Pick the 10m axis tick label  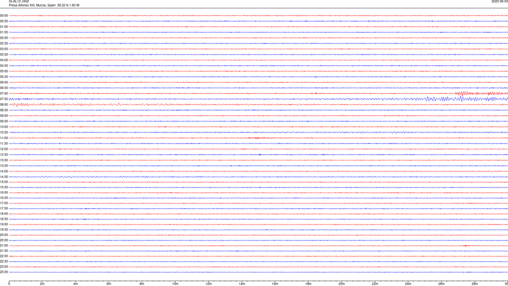(175, 284)
